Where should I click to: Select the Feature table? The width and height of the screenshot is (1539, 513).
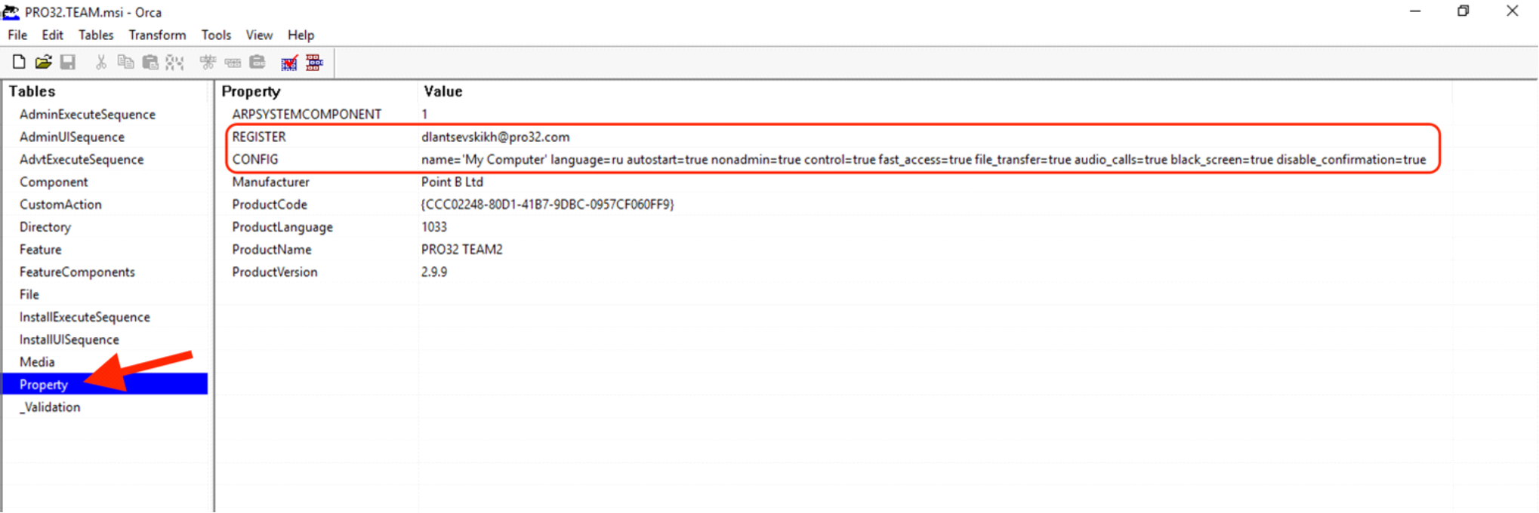click(41, 250)
